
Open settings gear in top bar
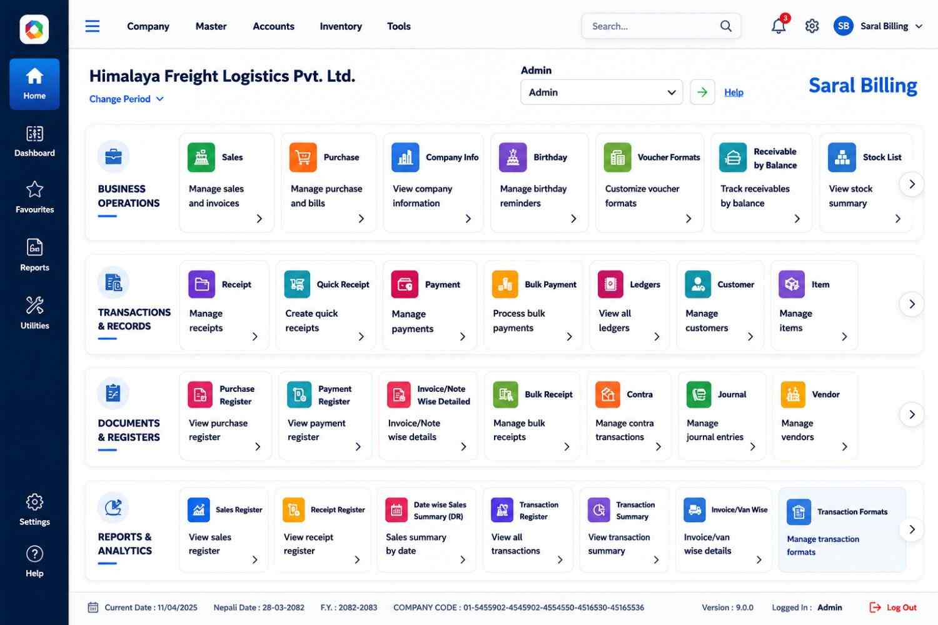812,26
